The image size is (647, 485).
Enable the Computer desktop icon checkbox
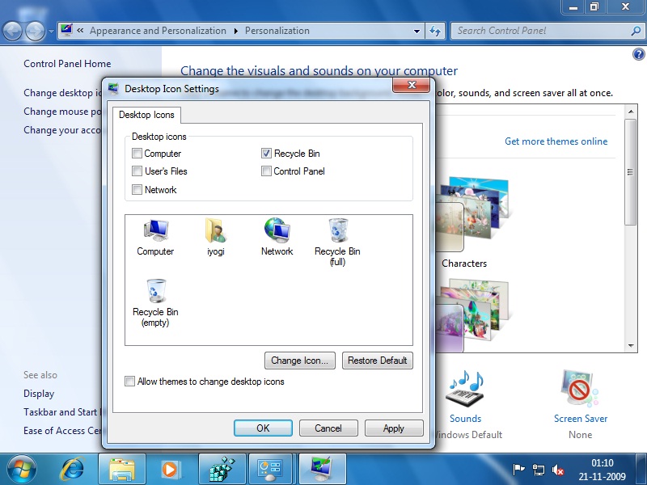137,154
